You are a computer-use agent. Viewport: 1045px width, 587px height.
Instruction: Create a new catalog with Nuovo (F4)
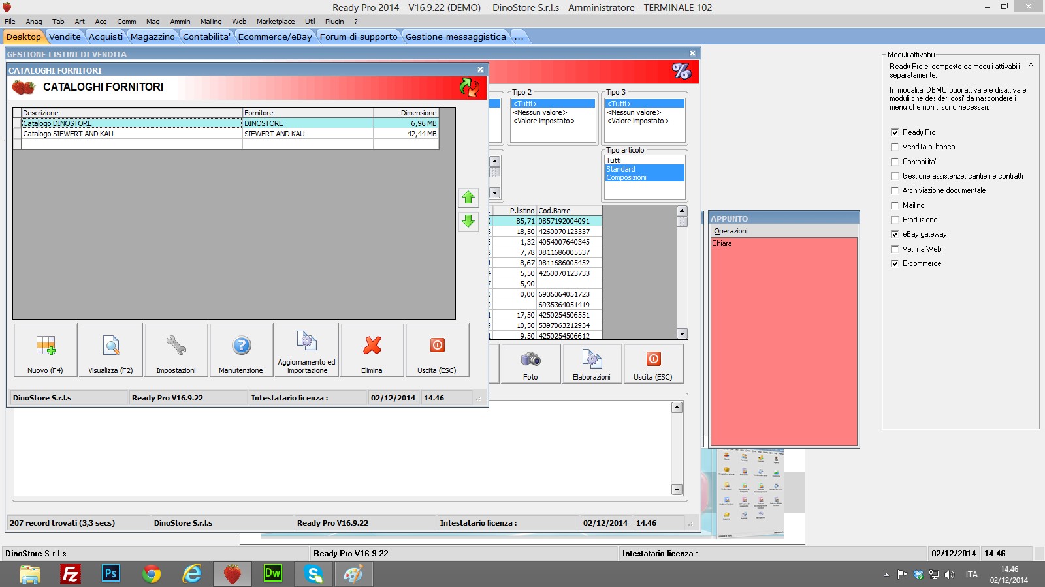pos(46,350)
